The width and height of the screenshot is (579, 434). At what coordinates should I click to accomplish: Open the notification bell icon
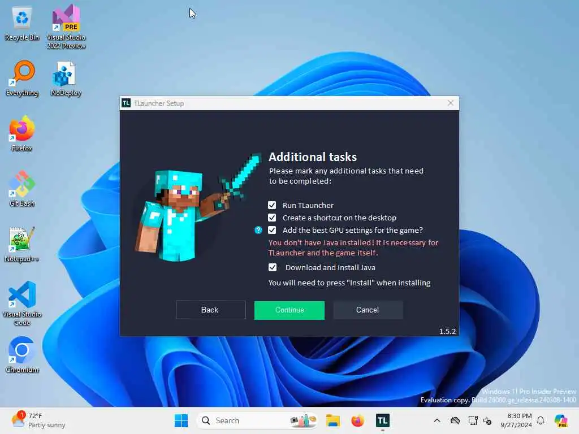pos(540,420)
